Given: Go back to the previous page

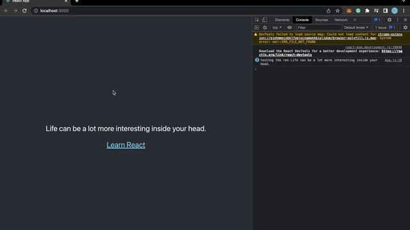Looking at the screenshot, I should point(6,11).
